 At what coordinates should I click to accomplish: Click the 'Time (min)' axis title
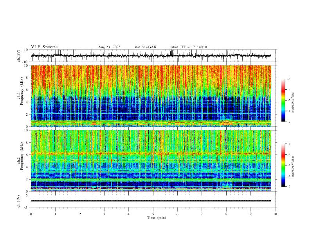click(157, 218)
